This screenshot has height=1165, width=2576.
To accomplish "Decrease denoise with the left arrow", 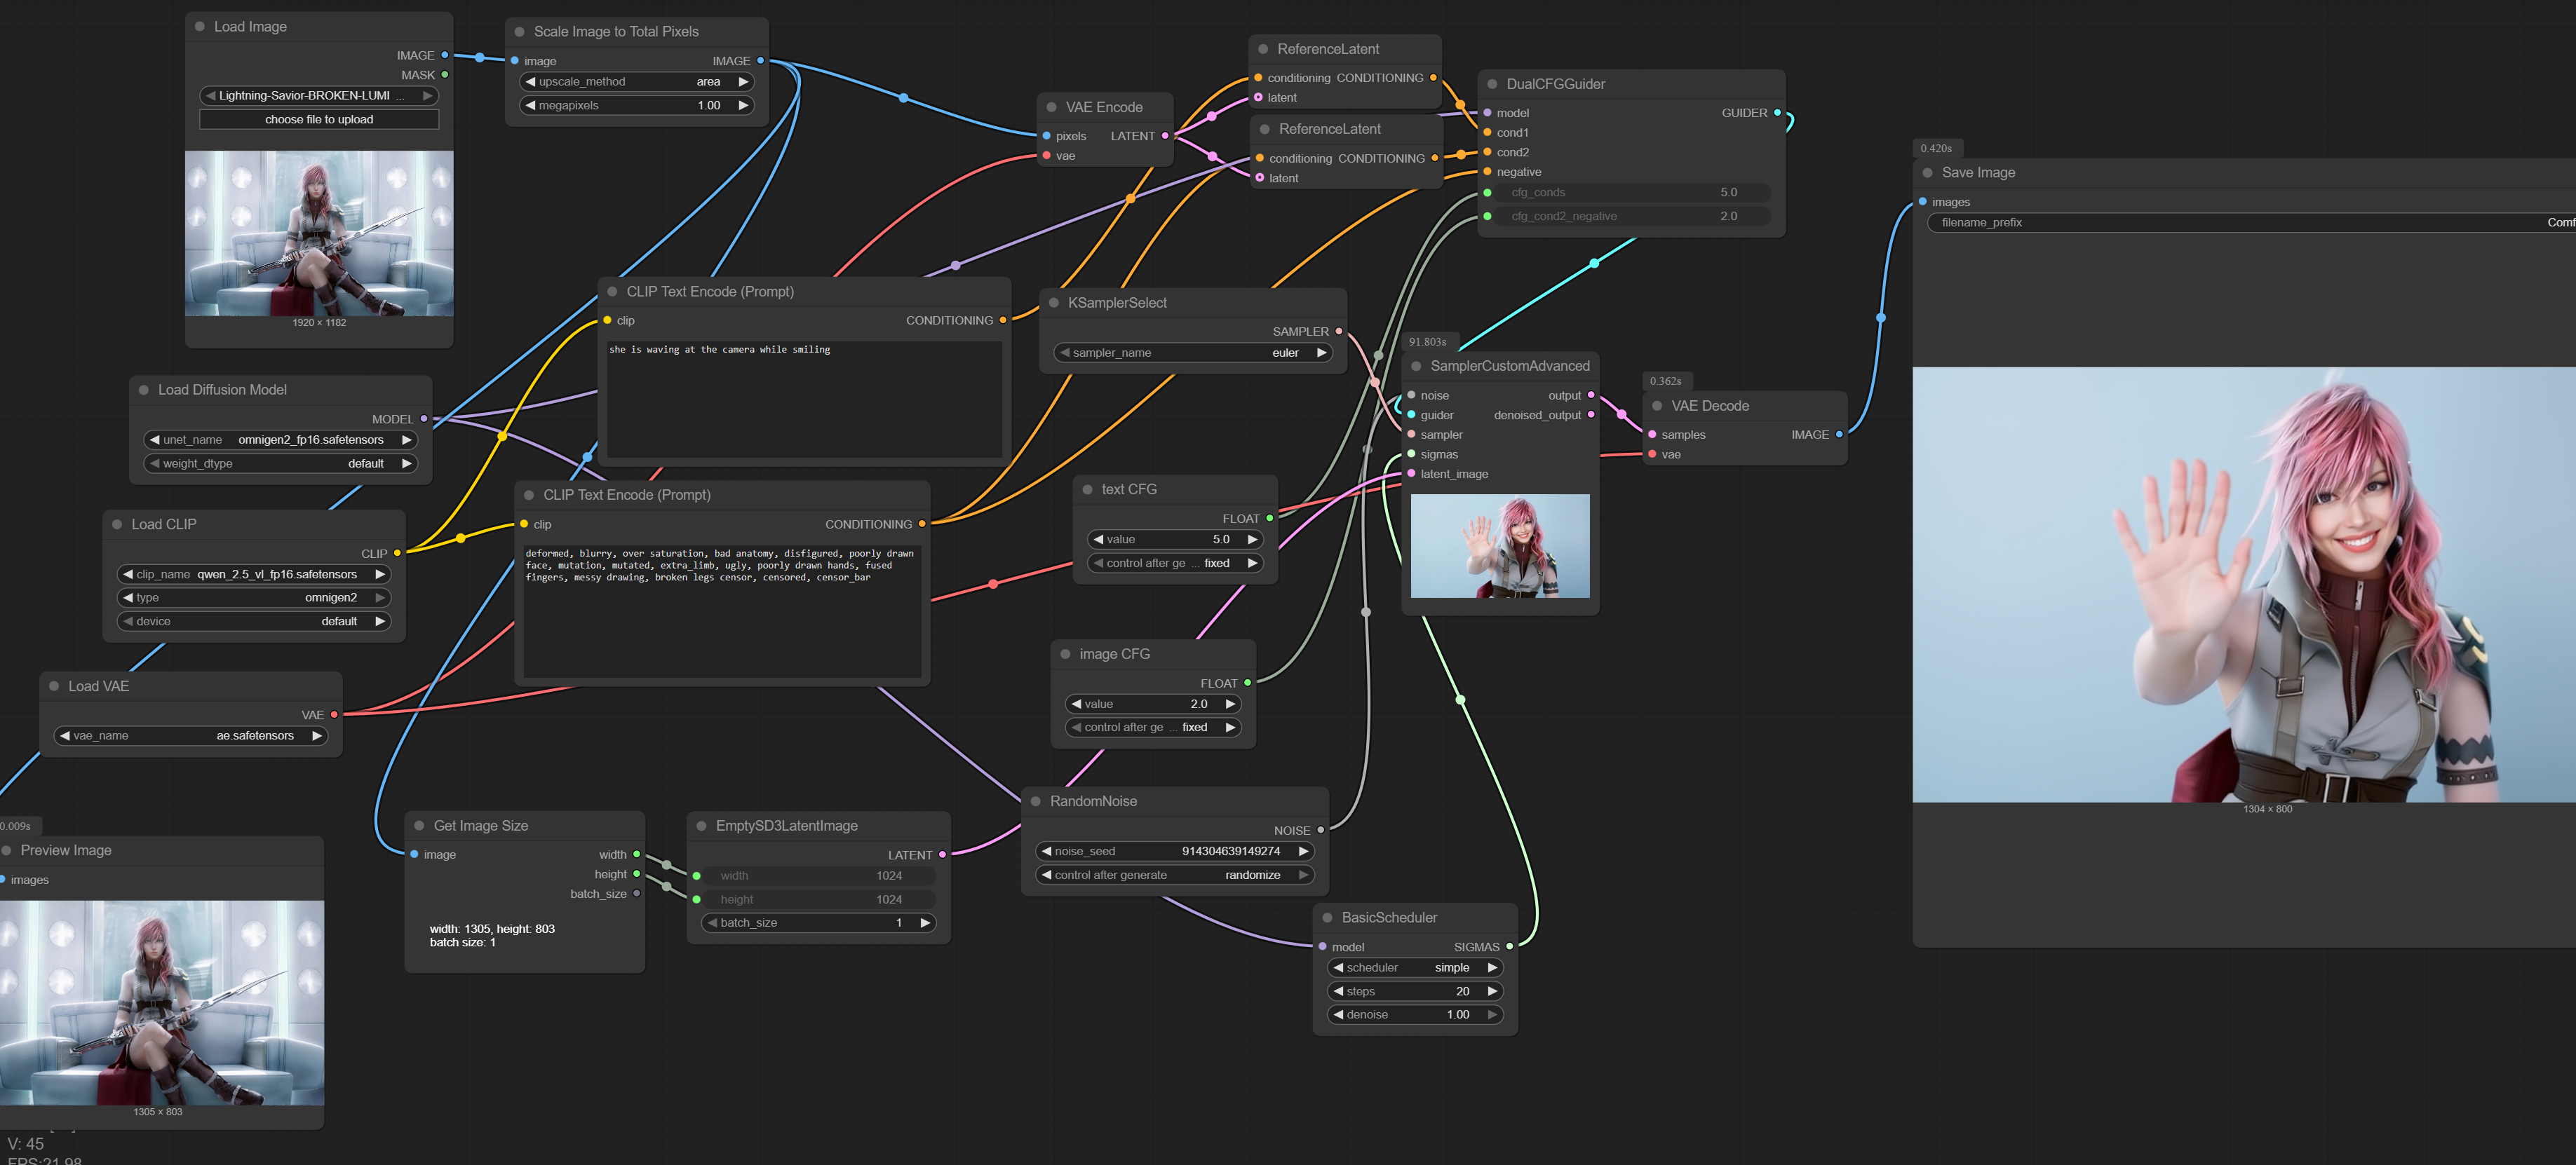I will 1338,1015.
